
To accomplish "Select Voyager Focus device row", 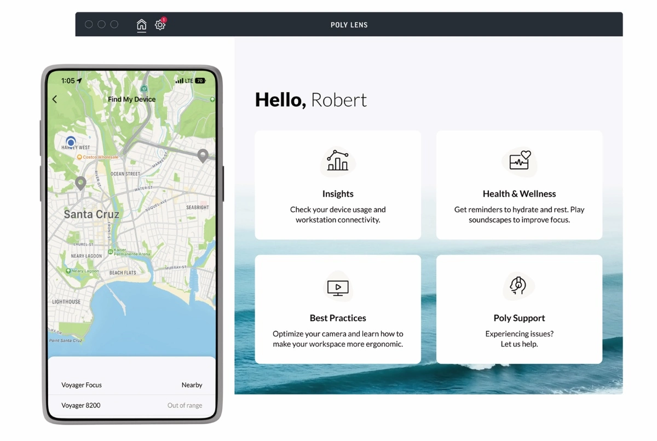I will [x=131, y=385].
